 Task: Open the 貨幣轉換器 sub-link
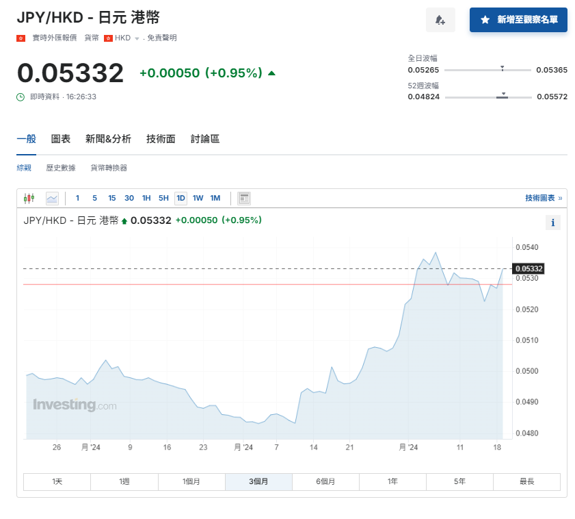pos(109,168)
